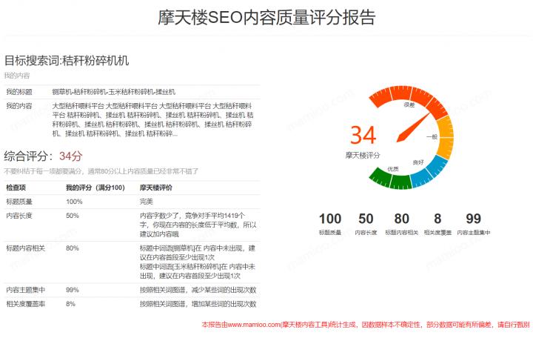Click the 检查项 column header

(x=16, y=188)
